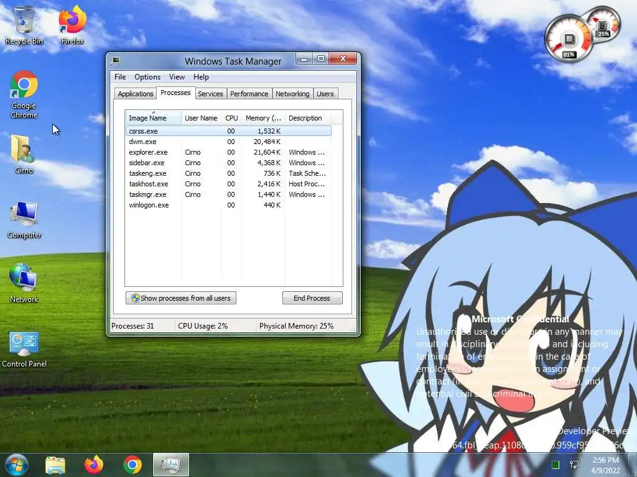Select the Firefox desktop shortcut
Viewport: 637px width, 477px height.
72,25
